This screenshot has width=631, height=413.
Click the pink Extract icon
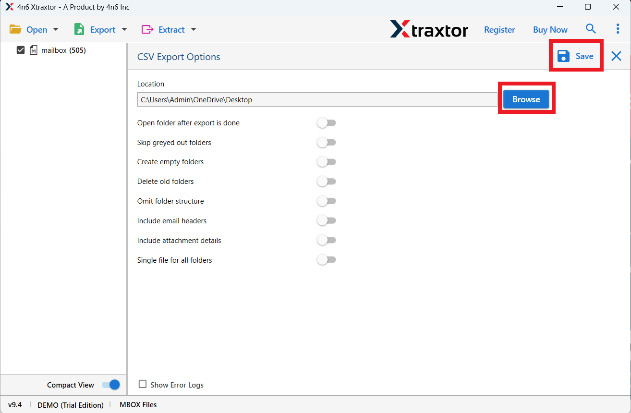(x=147, y=29)
